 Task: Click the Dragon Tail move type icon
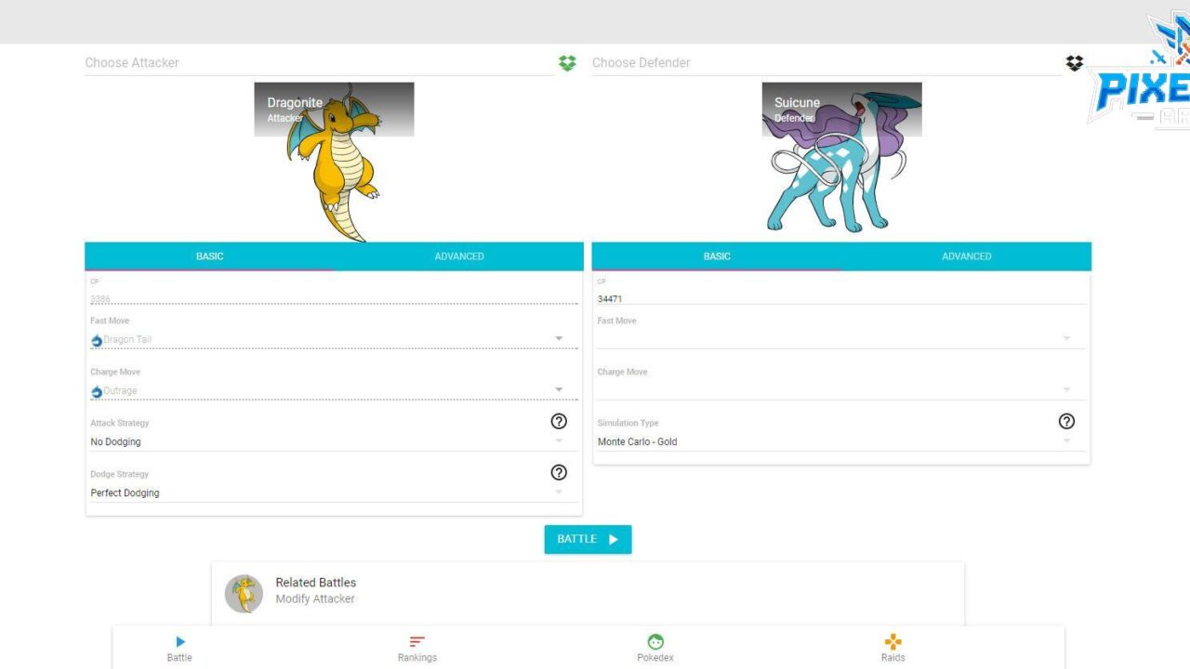pyautogui.click(x=97, y=340)
